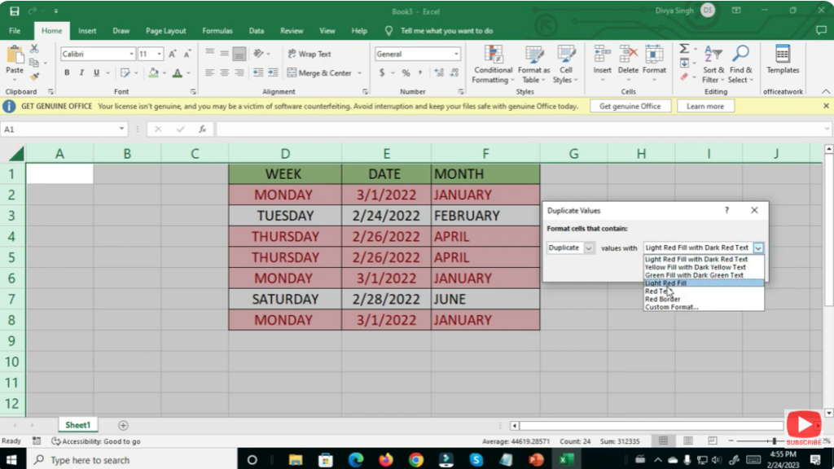Select the Sheet1 tab at the bottom
834x469 pixels.
(x=77, y=424)
